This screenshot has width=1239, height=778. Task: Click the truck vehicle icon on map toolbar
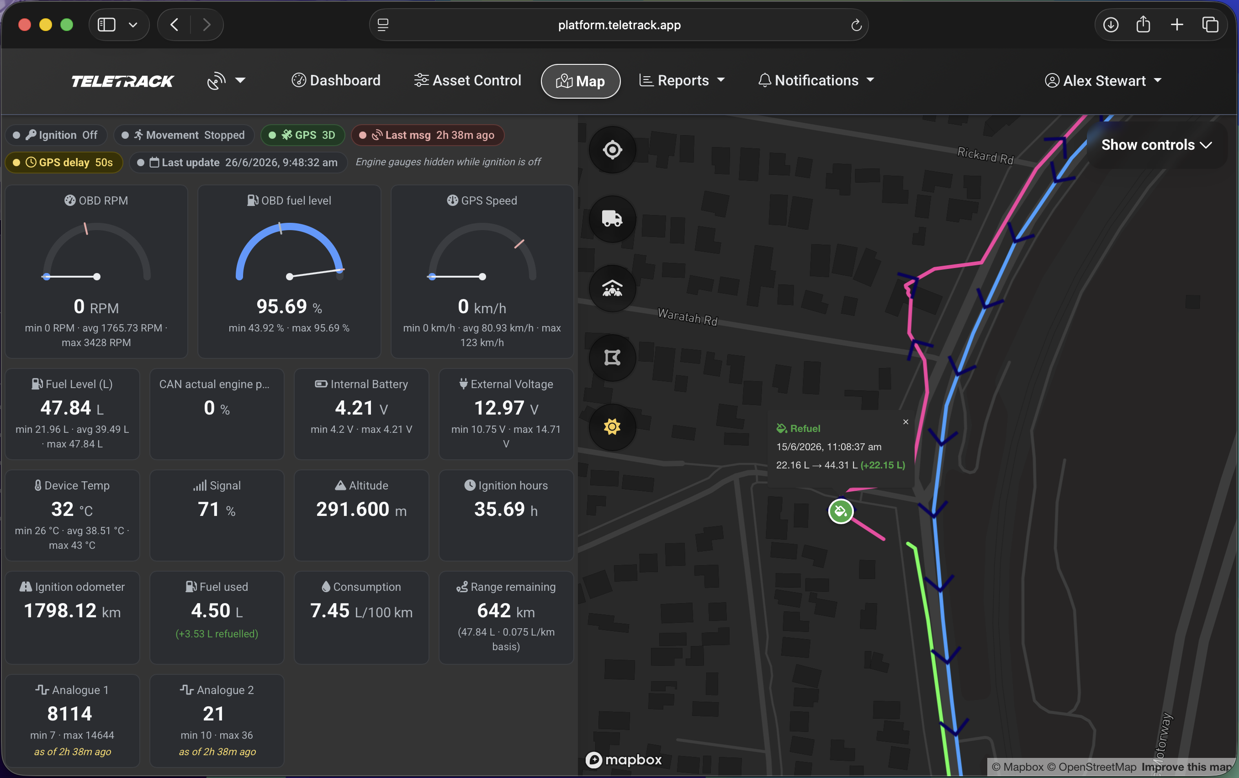tap(612, 219)
